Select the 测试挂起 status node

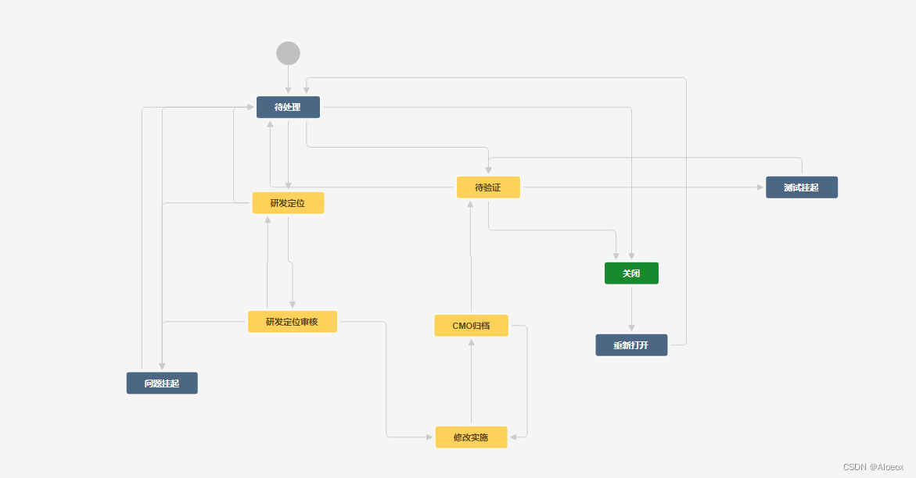coord(801,187)
